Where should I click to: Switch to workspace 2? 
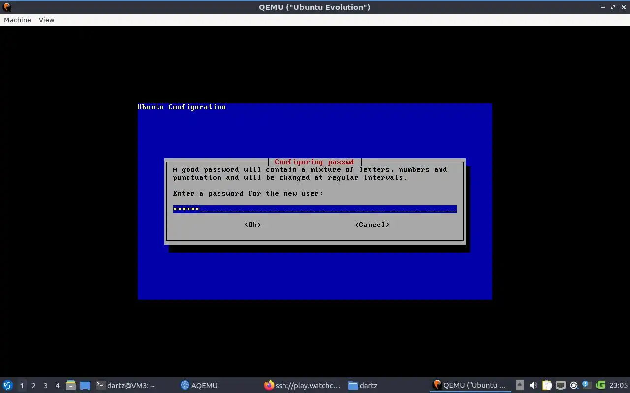coord(33,386)
